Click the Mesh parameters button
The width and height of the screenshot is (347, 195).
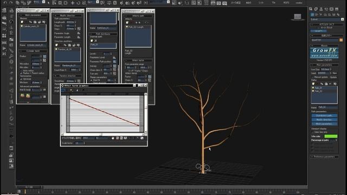pyautogui.click(x=324, y=124)
